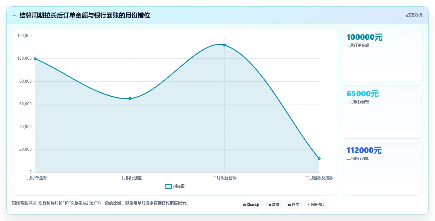Click the footer note starting 该图帮助识别
The image size is (435, 221).
pyautogui.click(x=100, y=203)
